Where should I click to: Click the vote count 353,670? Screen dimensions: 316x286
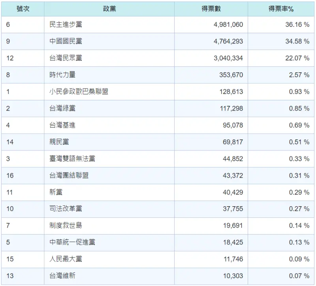[x=231, y=75]
